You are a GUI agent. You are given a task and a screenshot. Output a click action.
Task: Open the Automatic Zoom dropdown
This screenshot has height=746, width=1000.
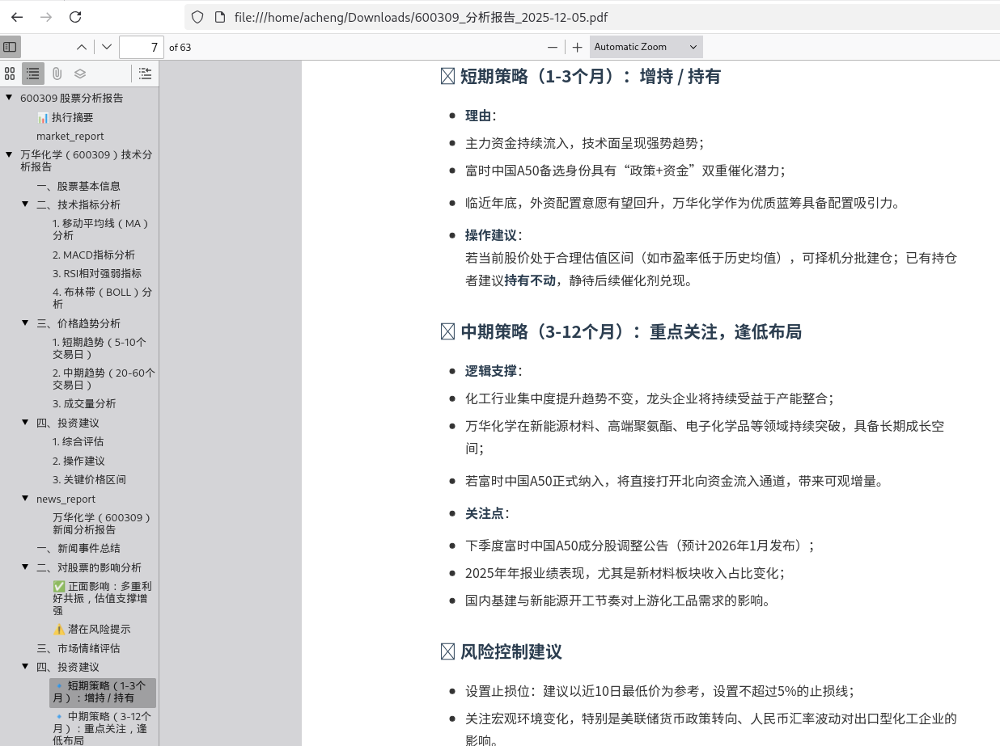646,47
